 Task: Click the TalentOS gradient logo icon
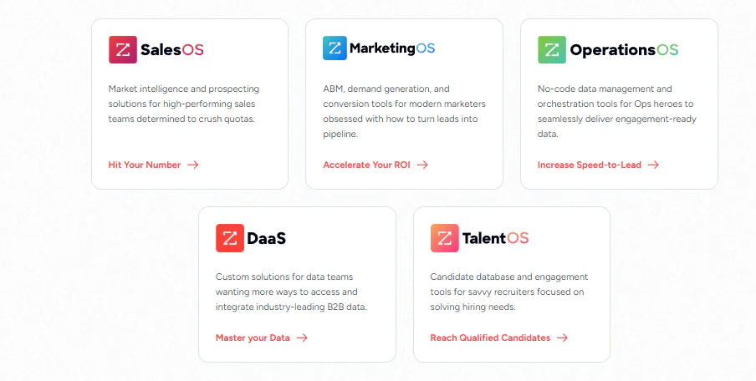click(x=445, y=238)
